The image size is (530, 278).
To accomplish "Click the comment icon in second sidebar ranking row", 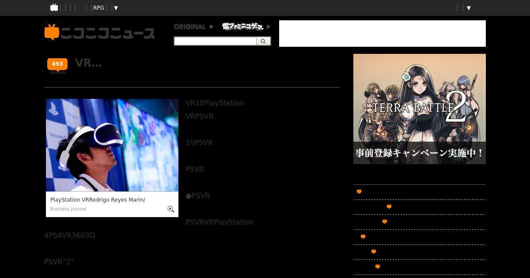I will (x=389, y=207).
